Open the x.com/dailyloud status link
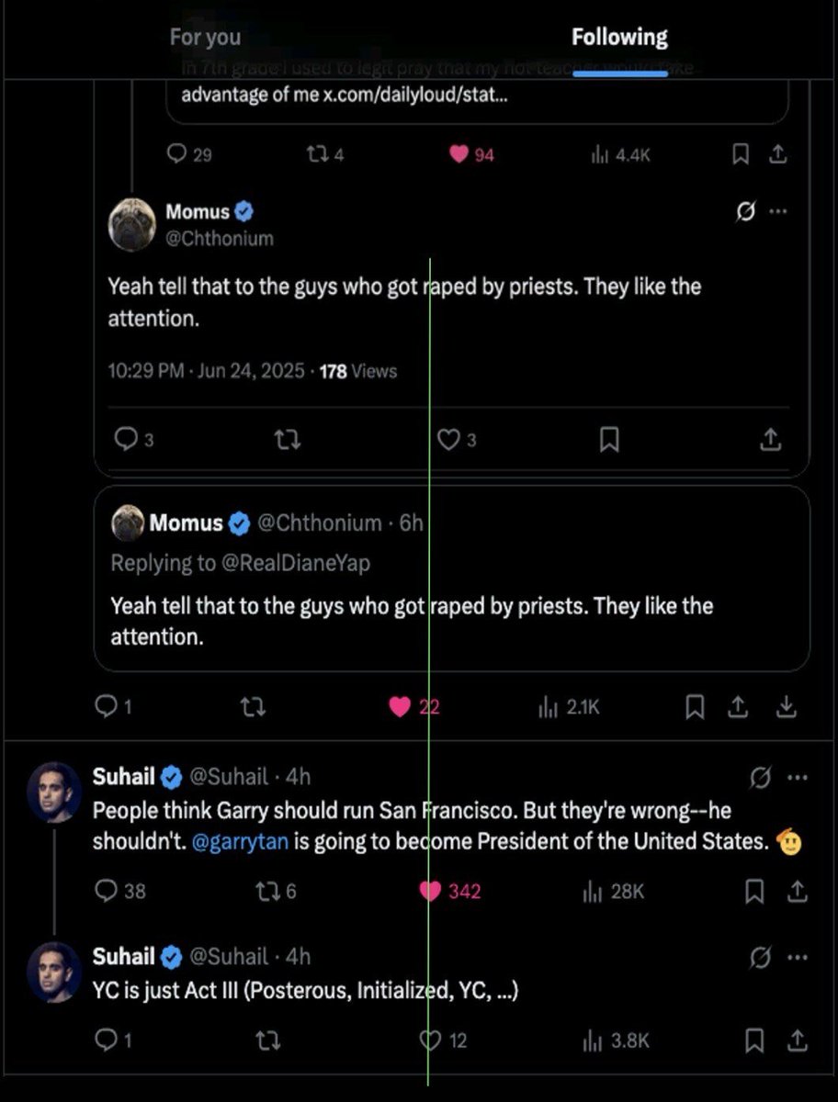 [x=414, y=96]
